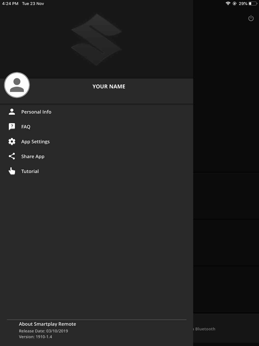259x346 pixels.
Task: Open the Personal Info menu item
Action: [97, 112]
